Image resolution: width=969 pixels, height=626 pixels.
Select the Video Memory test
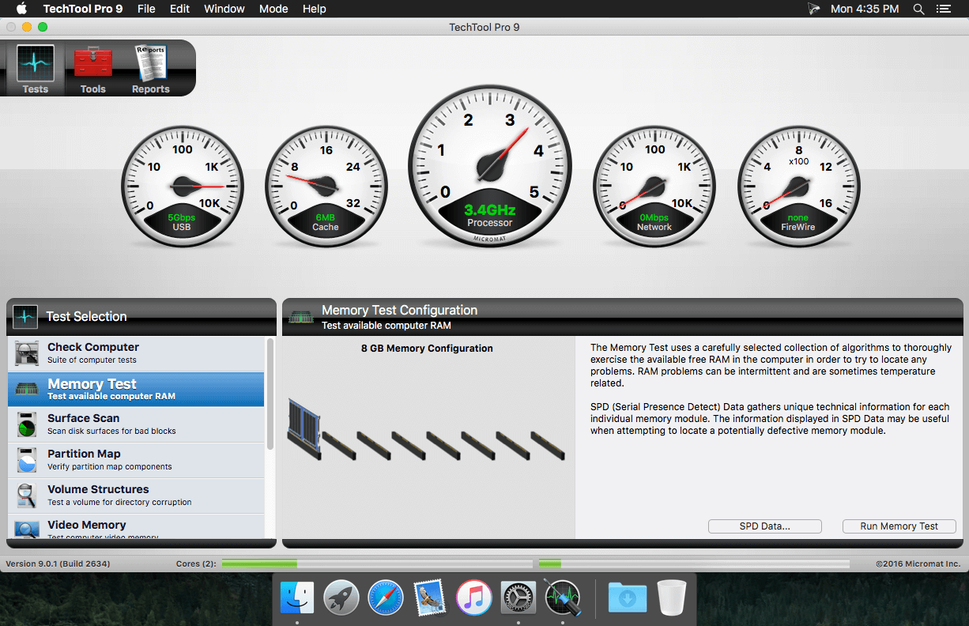pyautogui.click(x=136, y=527)
